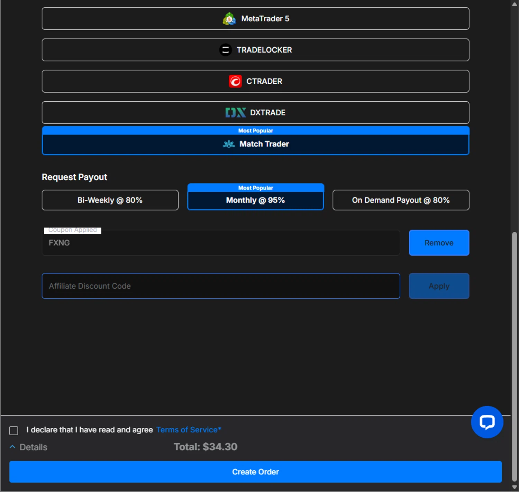This screenshot has width=519, height=492.
Task: Remove the applied FXNG coupon
Action: coord(439,243)
